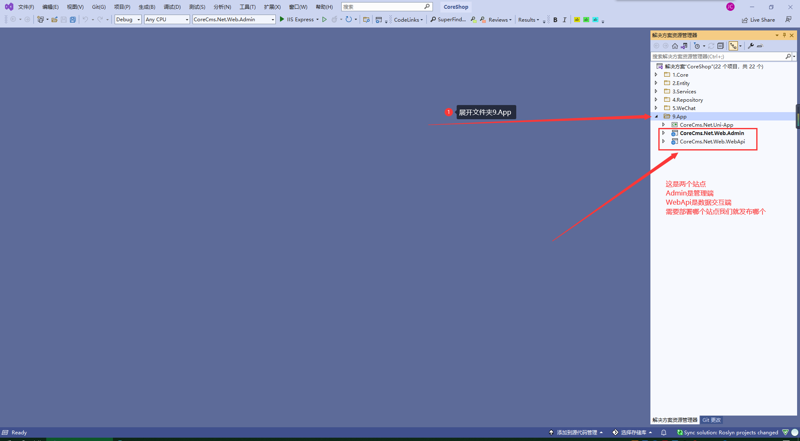Click the Home icon in Solution Explorer
800x441 pixels.
point(675,46)
